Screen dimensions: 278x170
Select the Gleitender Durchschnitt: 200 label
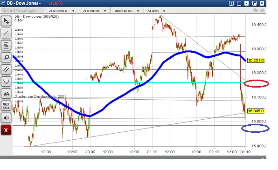pyautogui.click(x=39, y=96)
